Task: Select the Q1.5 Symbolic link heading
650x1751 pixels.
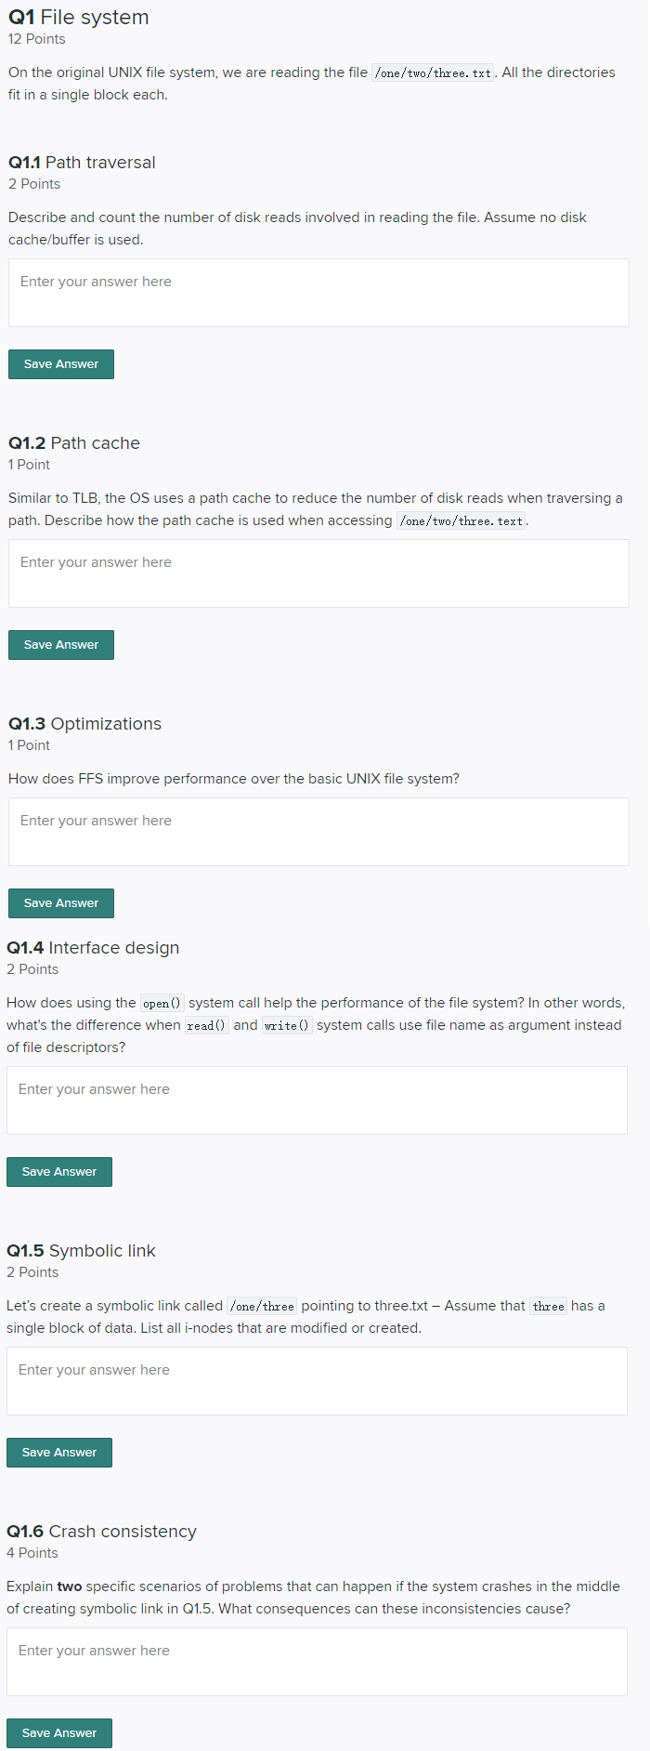Action: pyautogui.click(x=81, y=1250)
